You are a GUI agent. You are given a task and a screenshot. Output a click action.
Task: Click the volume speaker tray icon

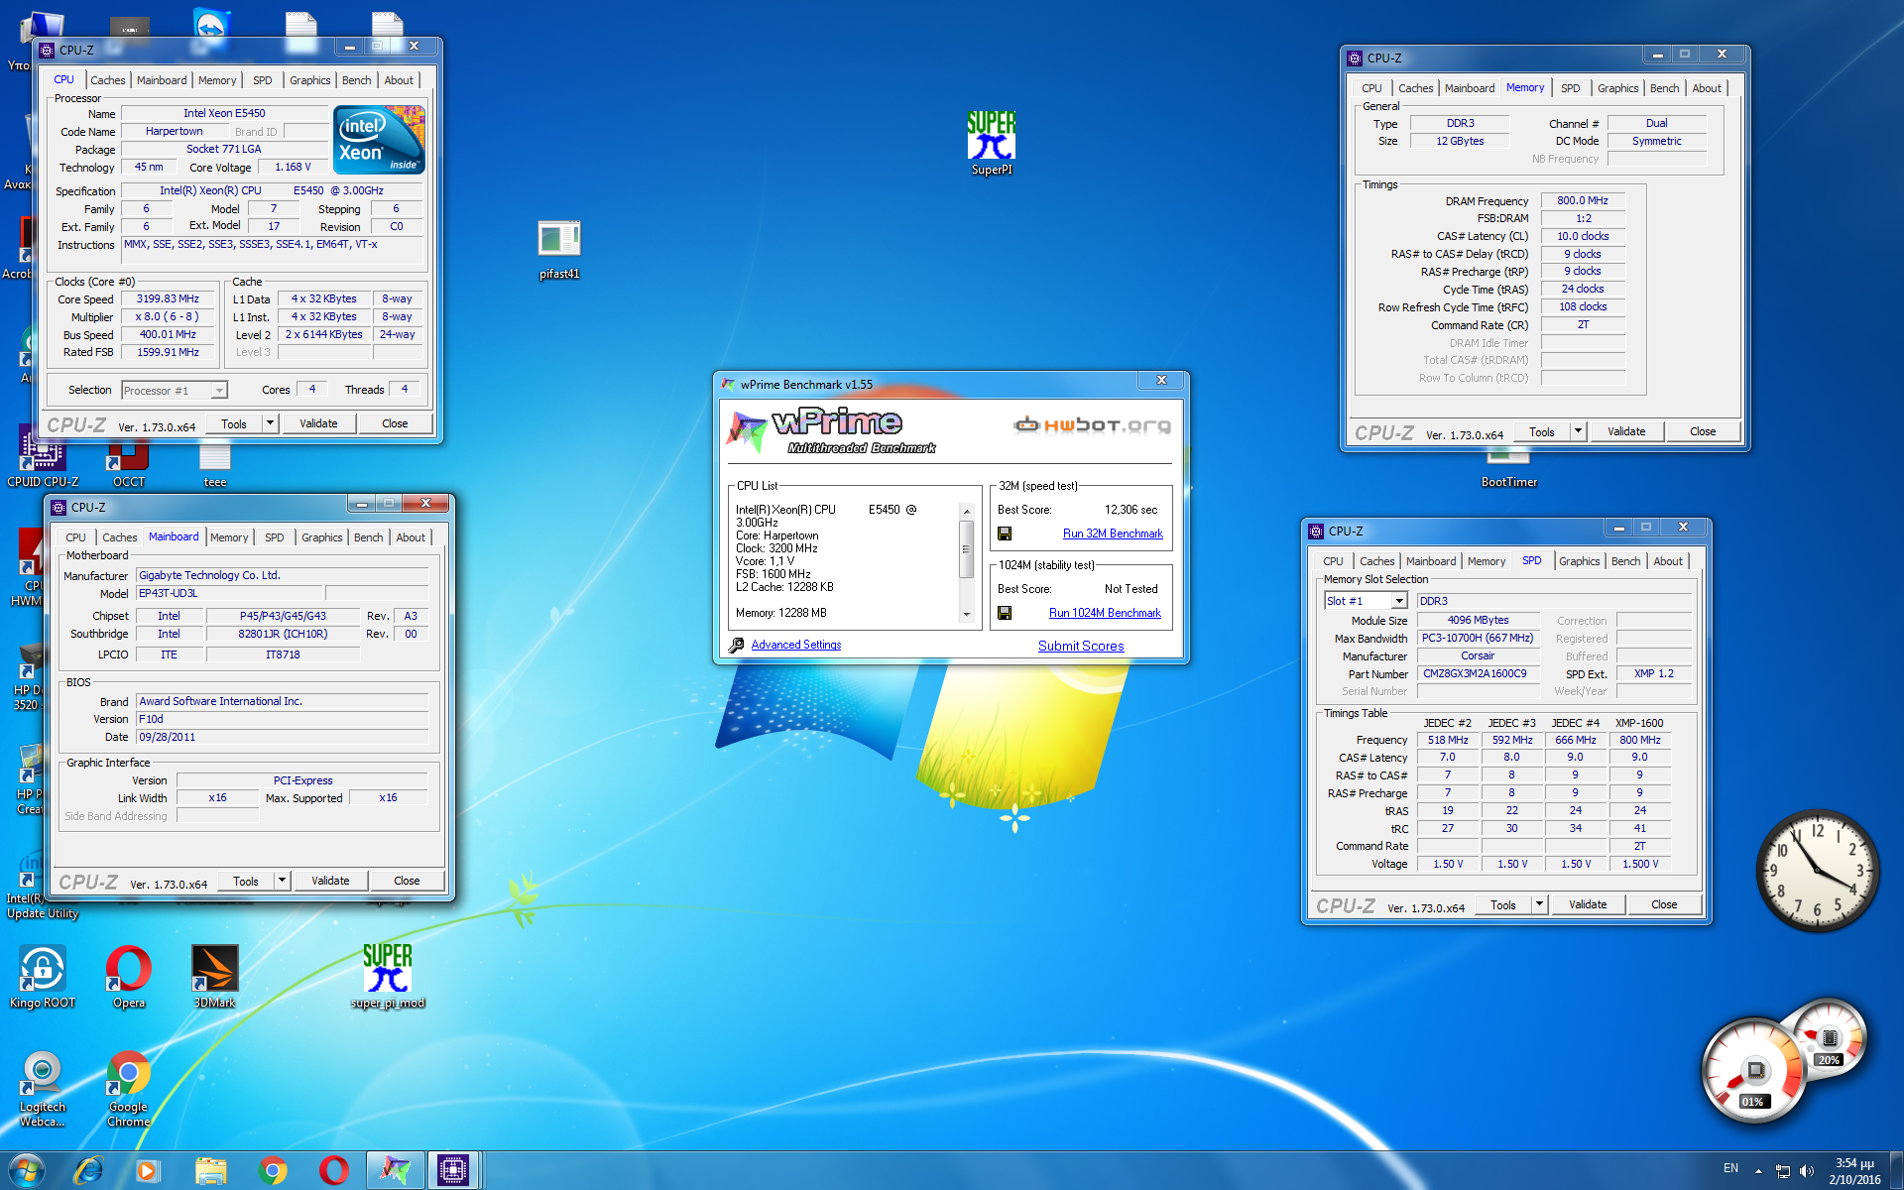[1806, 1171]
